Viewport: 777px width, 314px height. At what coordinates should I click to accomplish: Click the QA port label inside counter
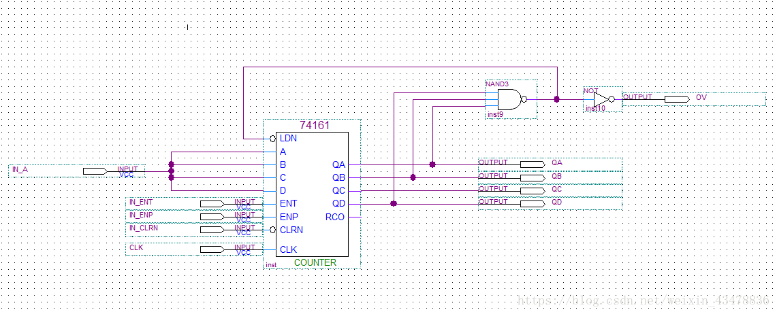coord(338,164)
